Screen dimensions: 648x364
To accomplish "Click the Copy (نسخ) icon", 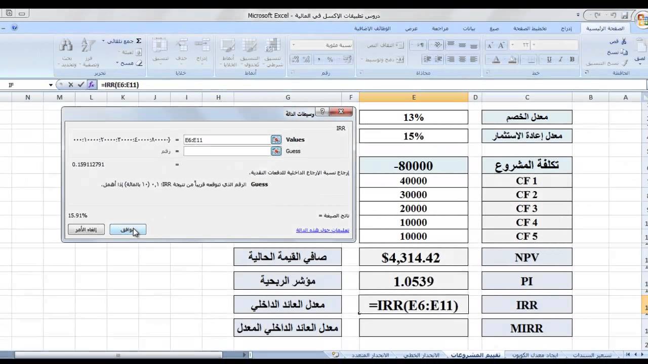I will click(x=624, y=52).
